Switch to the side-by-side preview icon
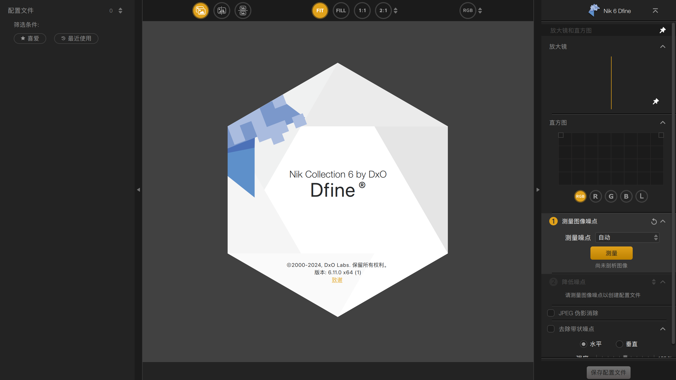Screen dimensions: 676x380 pos(243,11)
